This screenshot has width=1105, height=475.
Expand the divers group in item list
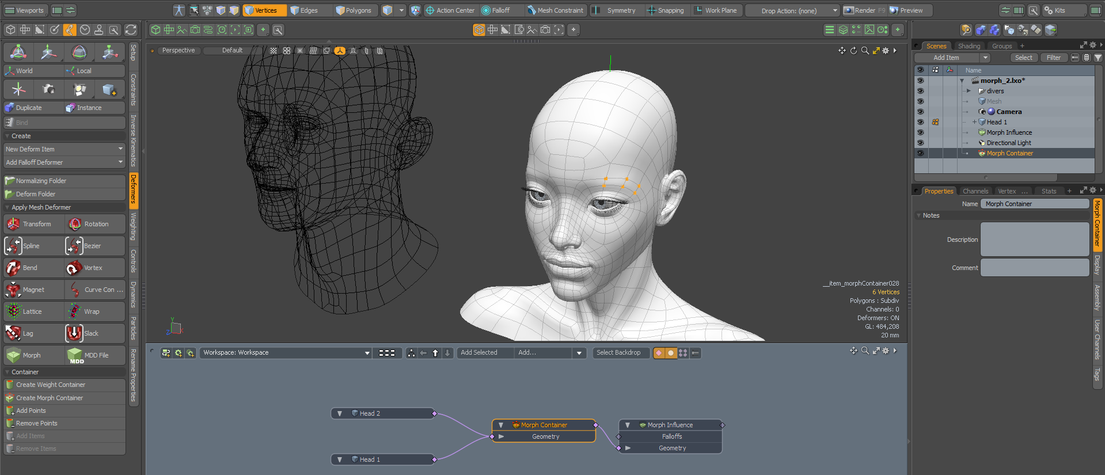(x=969, y=91)
